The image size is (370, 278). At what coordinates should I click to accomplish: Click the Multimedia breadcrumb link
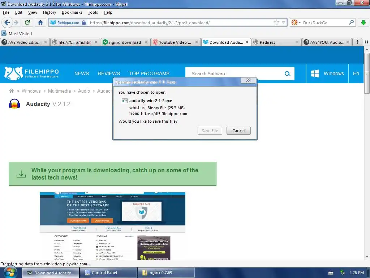click(x=59, y=91)
